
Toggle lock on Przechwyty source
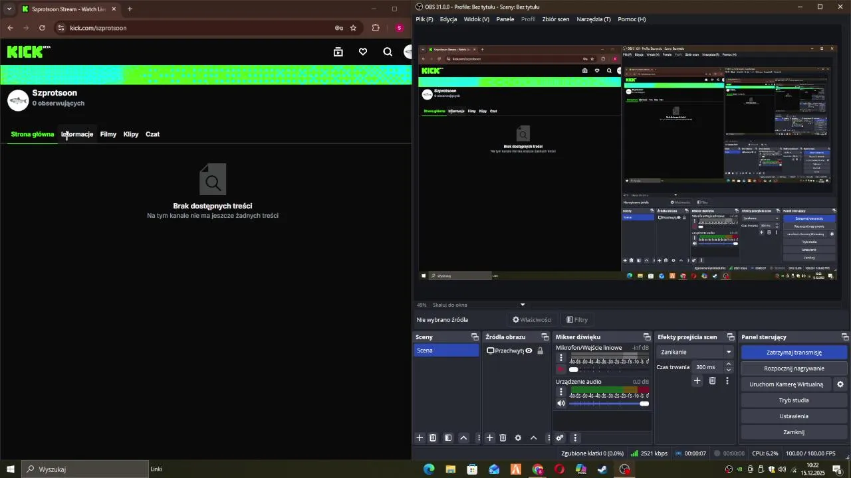coord(540,351)
